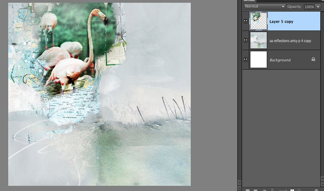The height and width of the screenshot is (191, 324).
Task: Select the 'Layer 5 copy' layer name
Action: (281, 21)
